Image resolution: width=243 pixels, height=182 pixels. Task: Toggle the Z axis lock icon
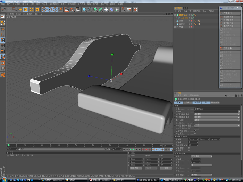55,9
